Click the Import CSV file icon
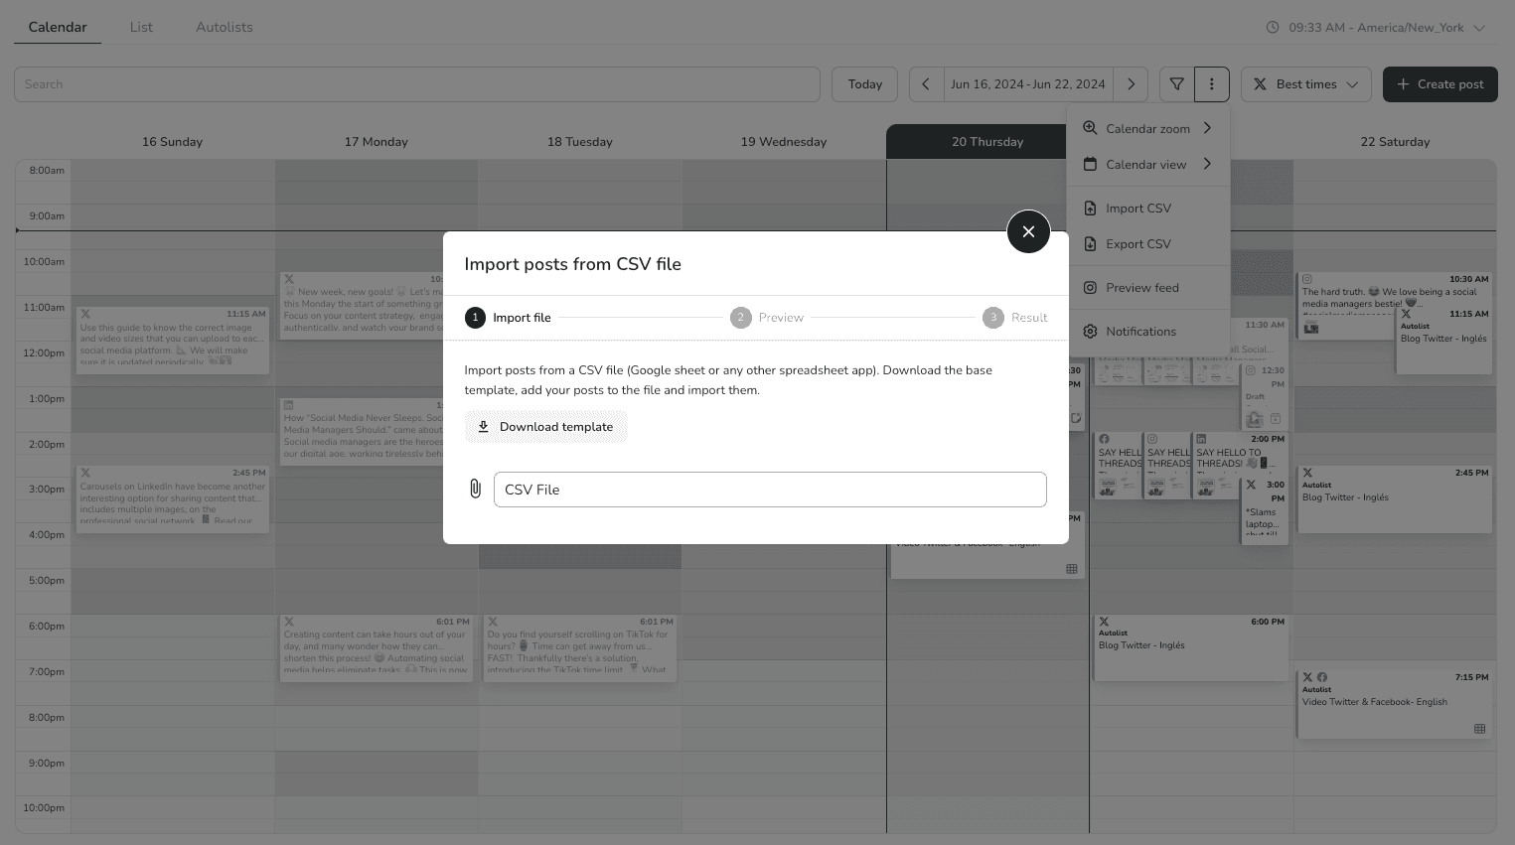This screenshot has width=1515, height=845. tap(1090, 208)
